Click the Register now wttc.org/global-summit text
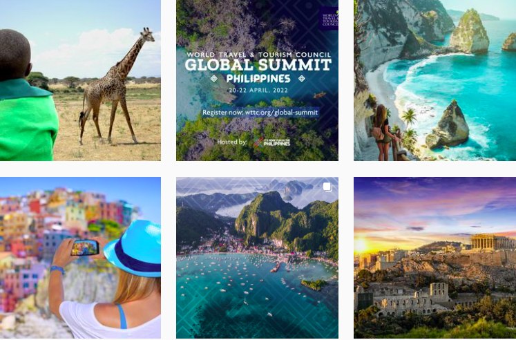 [260, 113]
